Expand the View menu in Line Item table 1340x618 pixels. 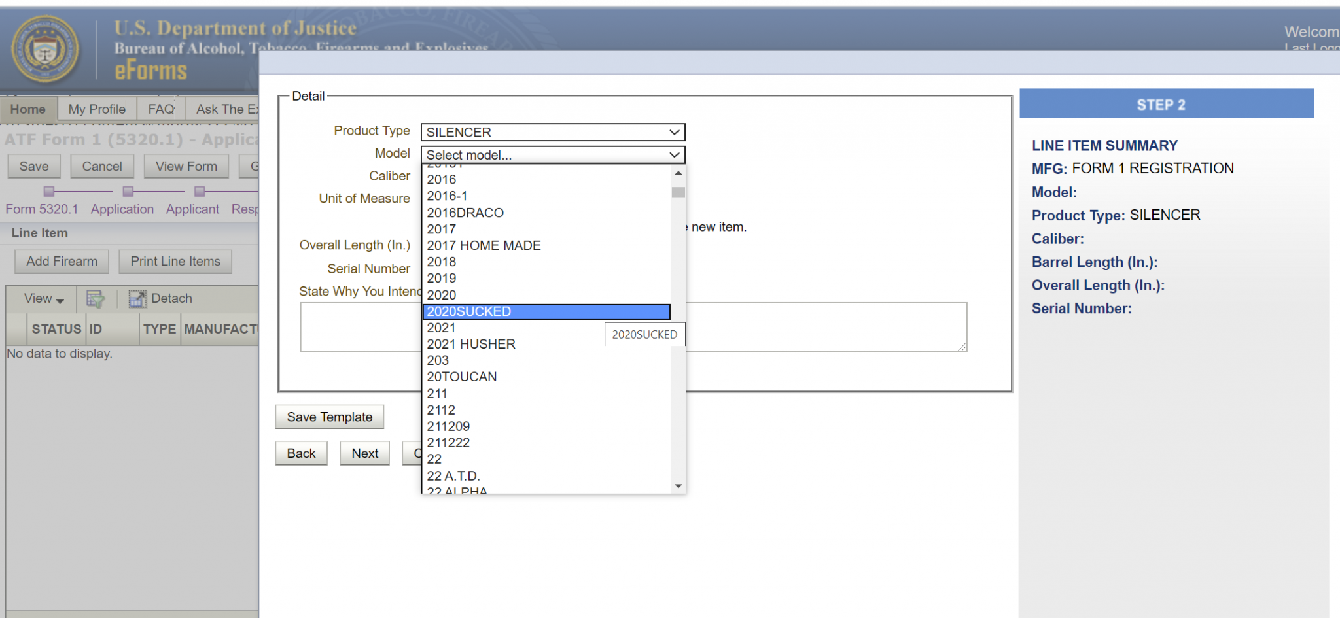coord(44,299)
